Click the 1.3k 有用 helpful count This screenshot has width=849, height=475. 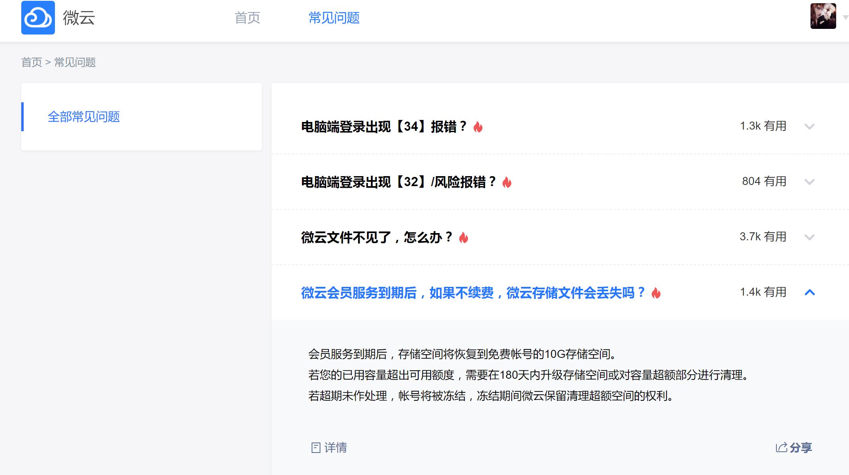click(763, 126)
